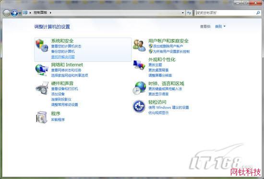Open 查找并解决问题 link
Screen dimensions: 264x179
(x=63, y=57)
